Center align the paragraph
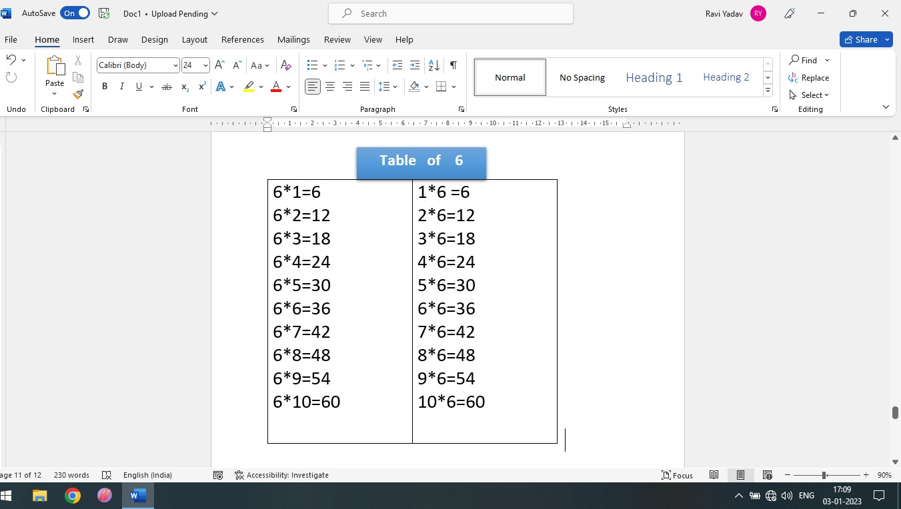901x509 pixels. coord(330,87)
